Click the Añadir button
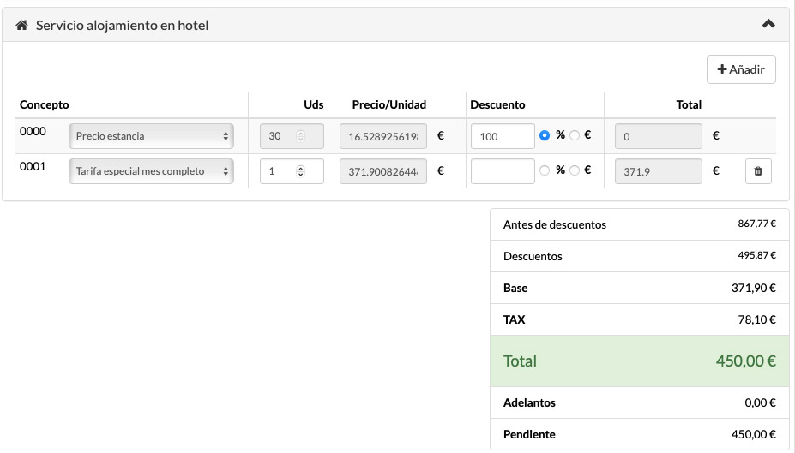This screenshot has width=795, height=453. point(741,69)
